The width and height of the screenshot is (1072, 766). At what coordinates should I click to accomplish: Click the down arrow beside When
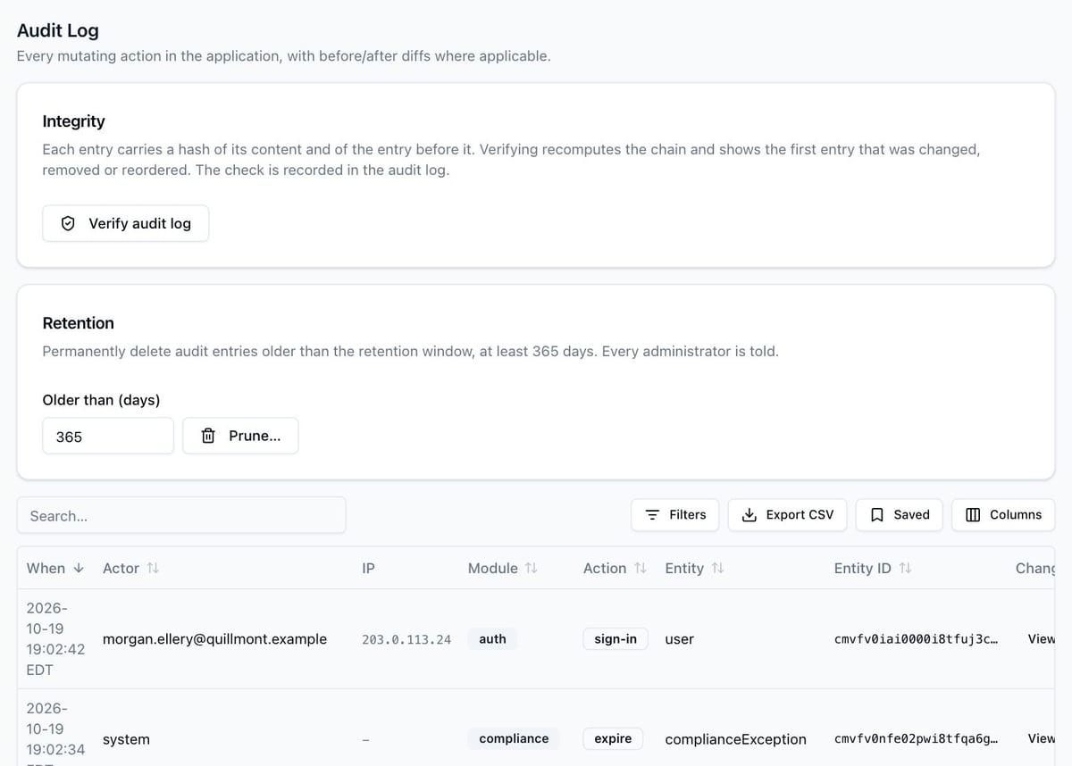click(x=79, y=568)
